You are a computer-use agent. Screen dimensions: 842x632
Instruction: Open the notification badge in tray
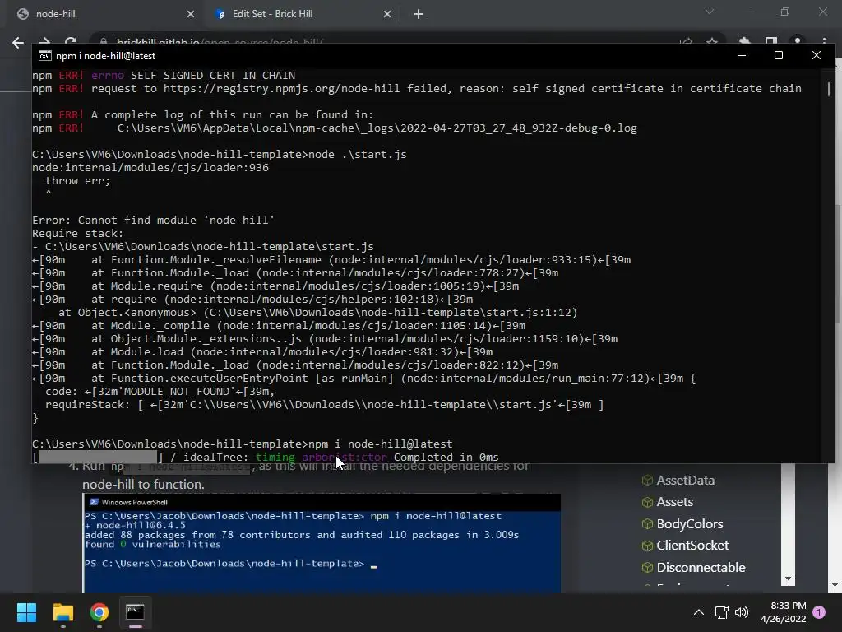point(819,612)
